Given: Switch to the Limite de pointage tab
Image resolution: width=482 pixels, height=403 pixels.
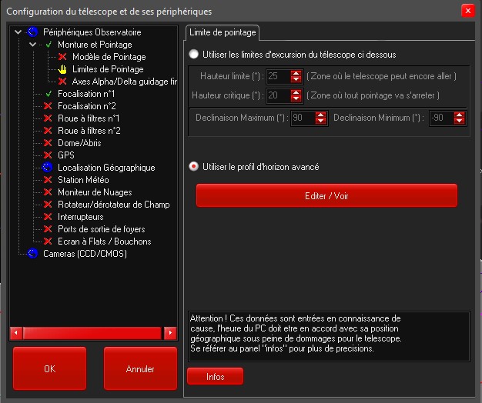Looking at the screenshot, I should 222,32.
